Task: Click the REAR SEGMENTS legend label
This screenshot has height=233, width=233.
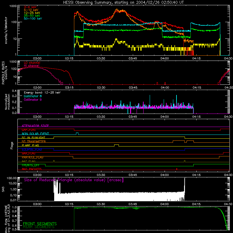Action: point(39,227)
